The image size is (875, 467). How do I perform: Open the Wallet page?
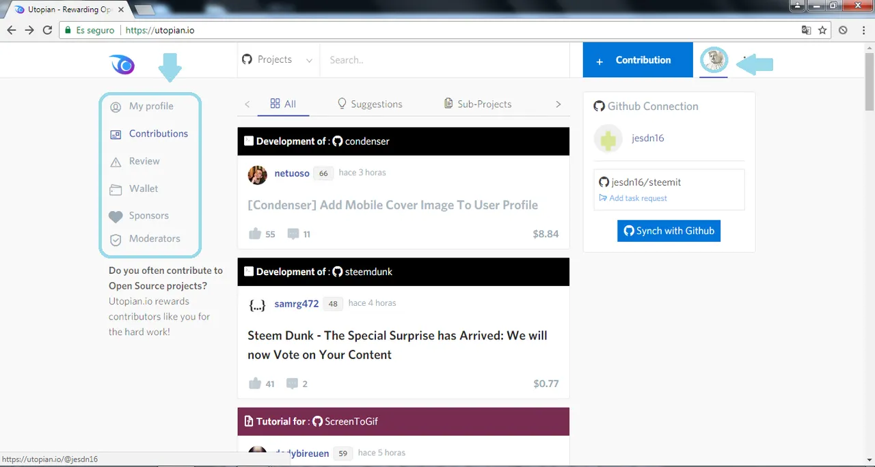144,188
